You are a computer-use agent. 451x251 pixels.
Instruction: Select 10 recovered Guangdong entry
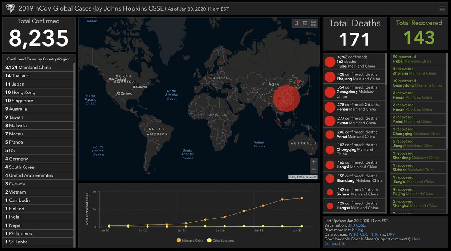[418, 83]
